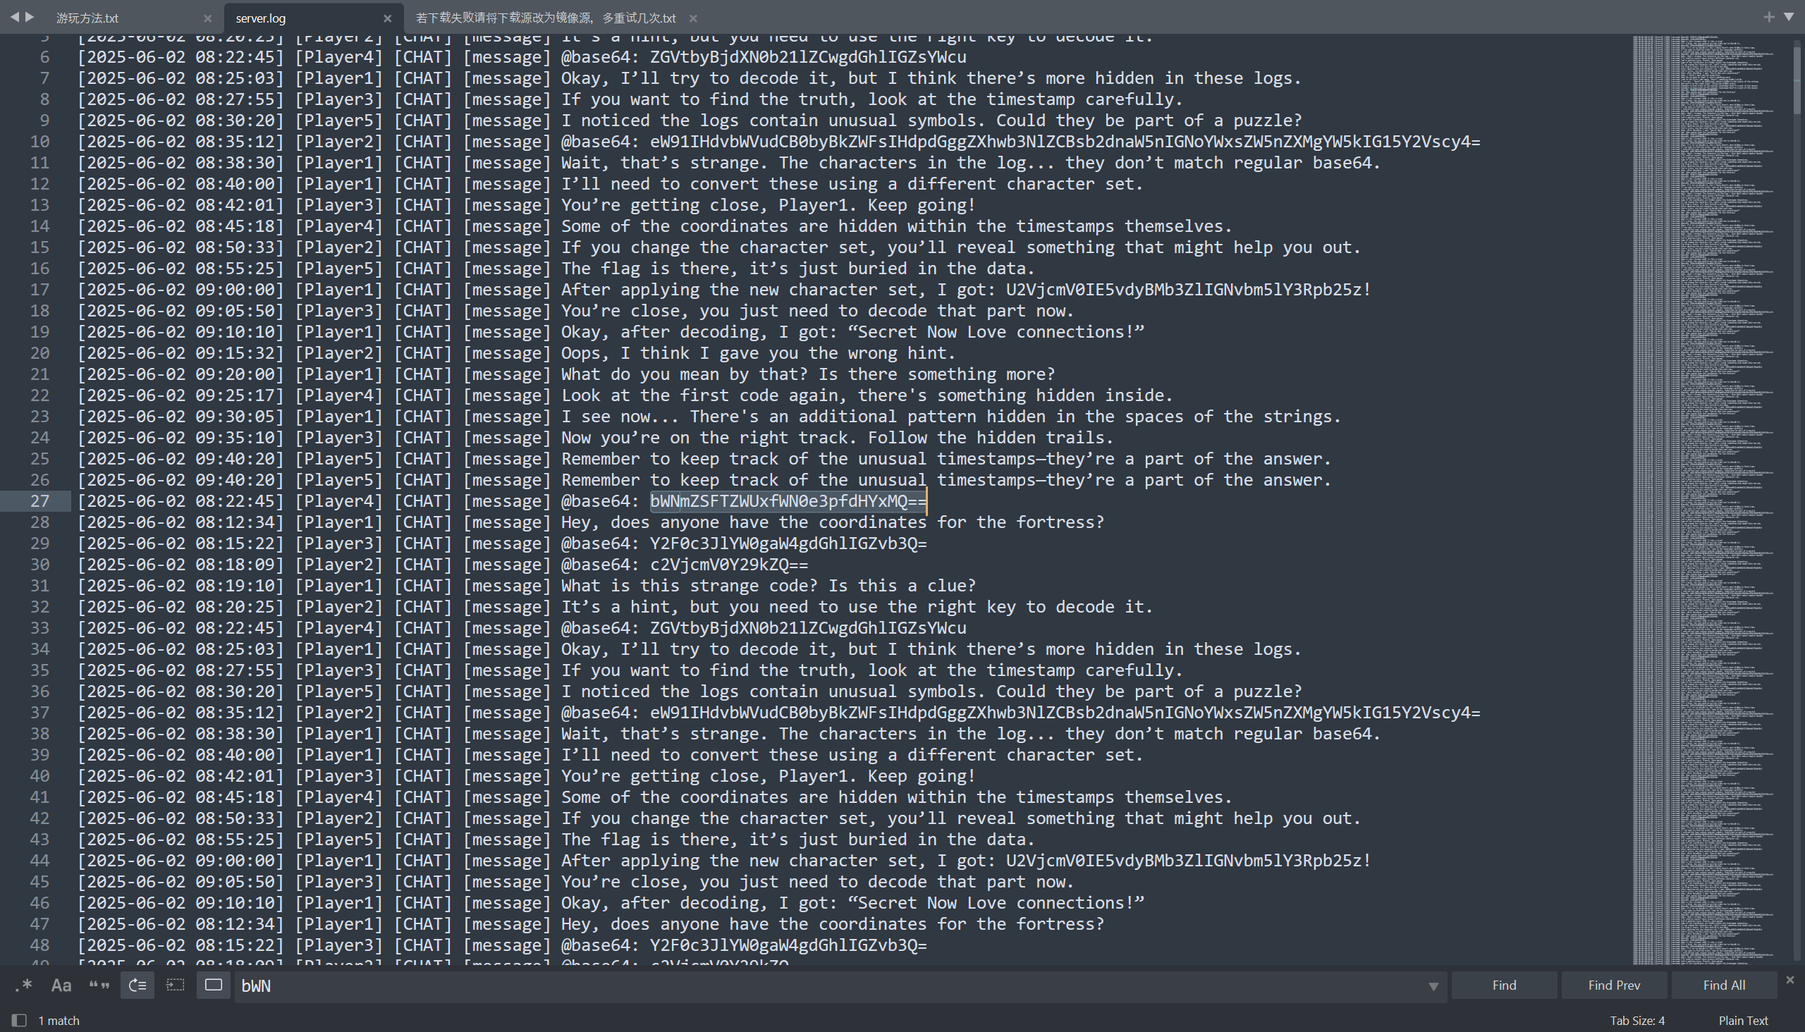
Task: Click the Find All button
Action: coord(1723,985)
